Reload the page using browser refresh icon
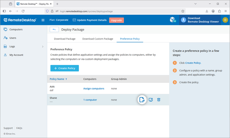This screenshot has width=230, height=138. pos(23,11)
